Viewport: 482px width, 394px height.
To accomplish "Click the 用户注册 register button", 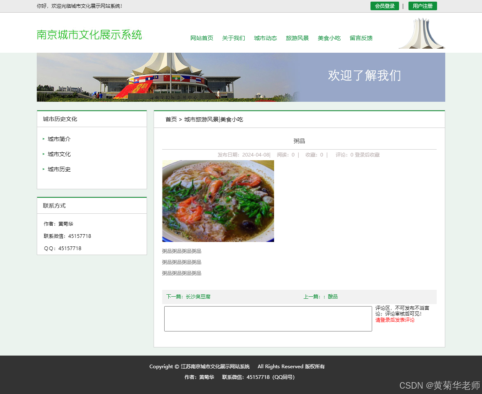I will (x=422, y=6).
